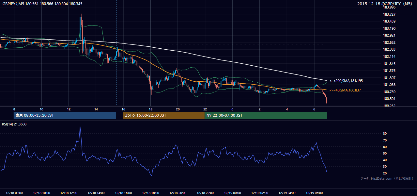The height and width of the screenshot is (196, 417).
Task: Click price axis label 180.501
Action: 389,99
